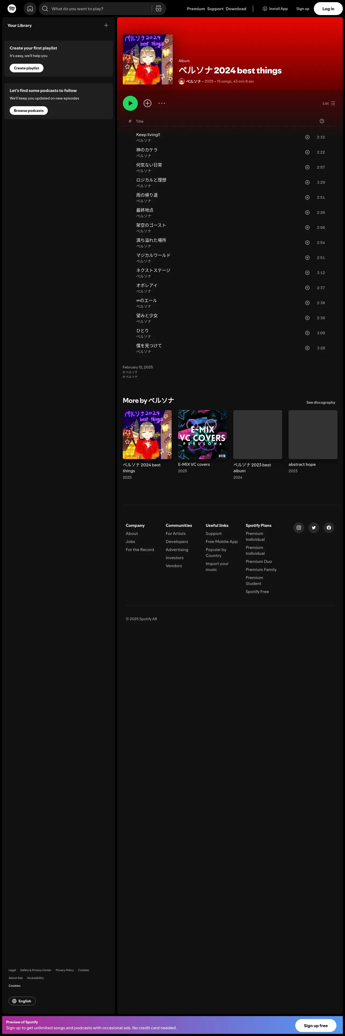This screenshot has height=1036, width=345.
Task: Add オボレアイ to Liked Songs
Action: [307, 288]
